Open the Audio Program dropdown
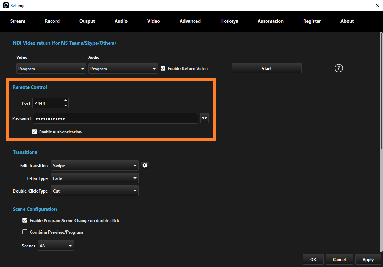This screenshot has width=383, height=267. click(123, 69)
